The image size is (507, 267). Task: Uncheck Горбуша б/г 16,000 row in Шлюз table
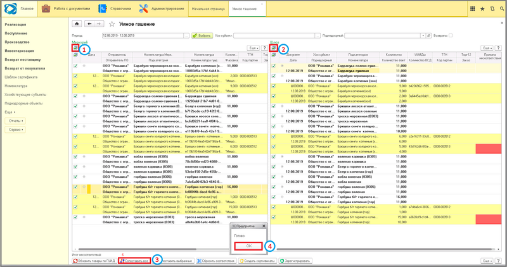[x=274, y=197]
